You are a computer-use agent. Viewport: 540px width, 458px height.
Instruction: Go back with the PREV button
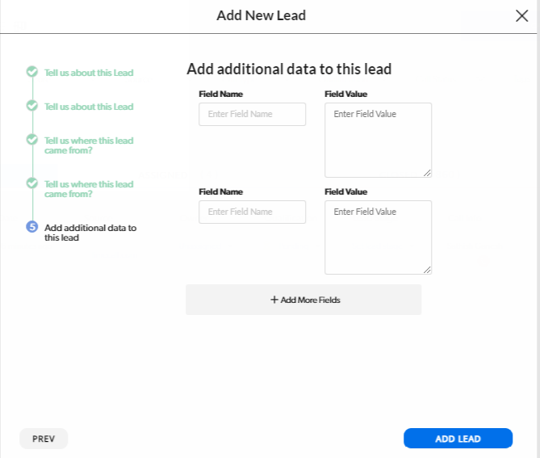tap(44, 439)
